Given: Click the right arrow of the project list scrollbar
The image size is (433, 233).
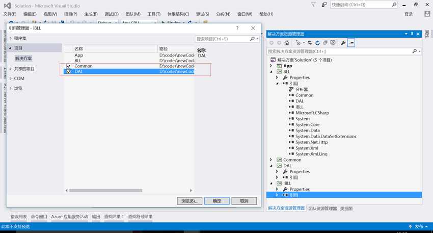Looking at the screenshot, I should 191,191.
